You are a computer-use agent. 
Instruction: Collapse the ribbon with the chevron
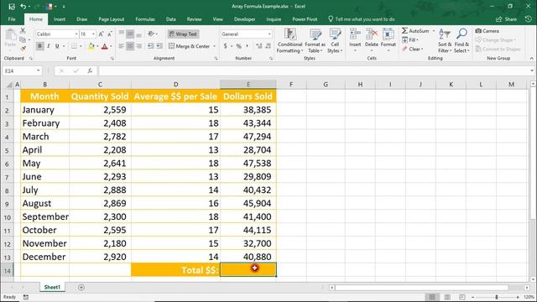(x=531, y=58)
